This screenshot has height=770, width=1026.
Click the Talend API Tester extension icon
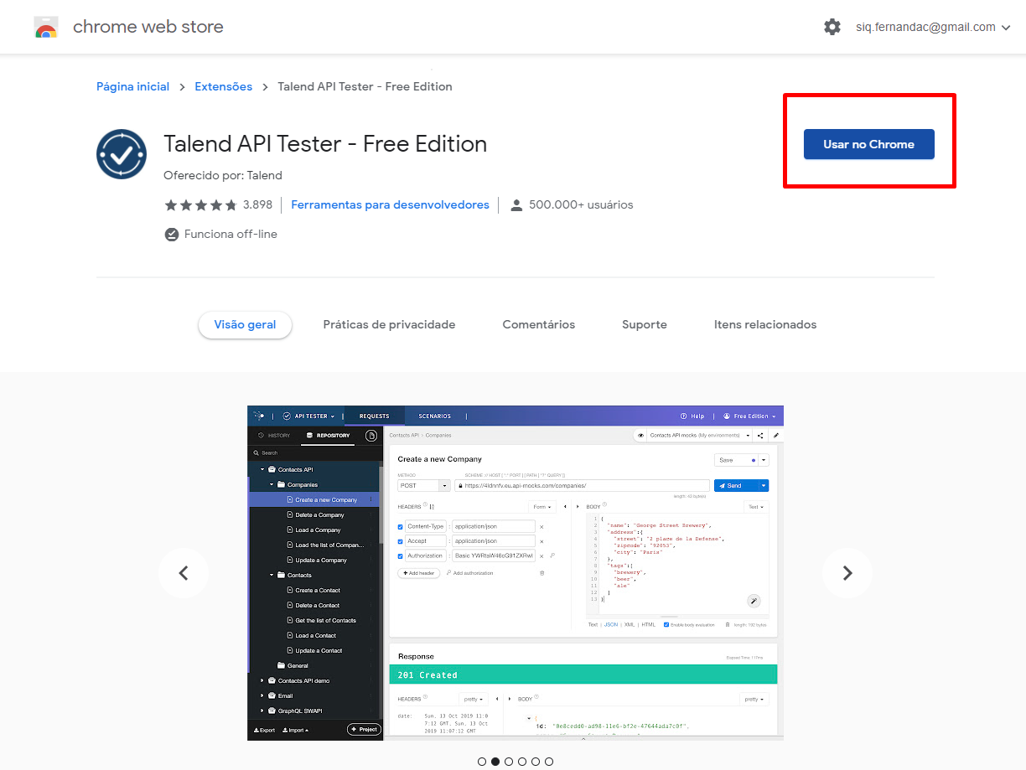coord(122,154)
